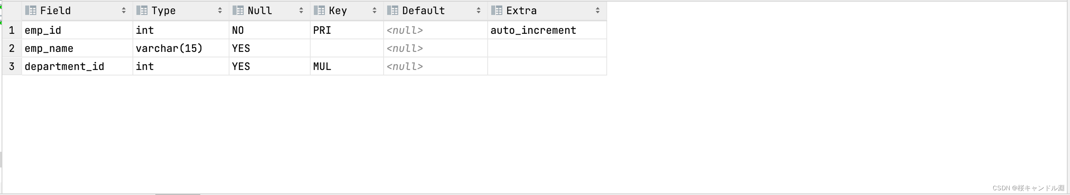Viewport: 1070px width, 195px height.
Task: Select row number 2
Action: tap(12, 48)
